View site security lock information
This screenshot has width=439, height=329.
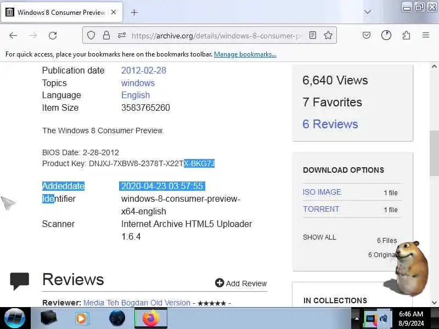pos(106,35)
